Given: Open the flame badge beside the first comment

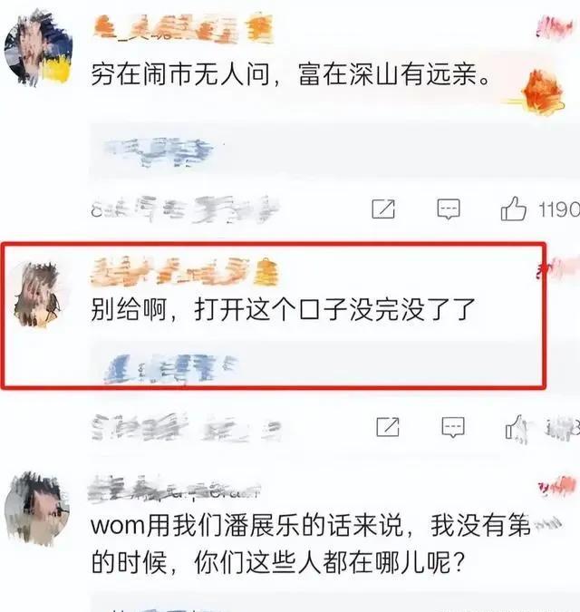Looking at the screenshot, I should (x=540, y=92).
